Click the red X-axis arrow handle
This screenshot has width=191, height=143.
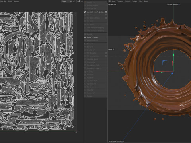157,71
